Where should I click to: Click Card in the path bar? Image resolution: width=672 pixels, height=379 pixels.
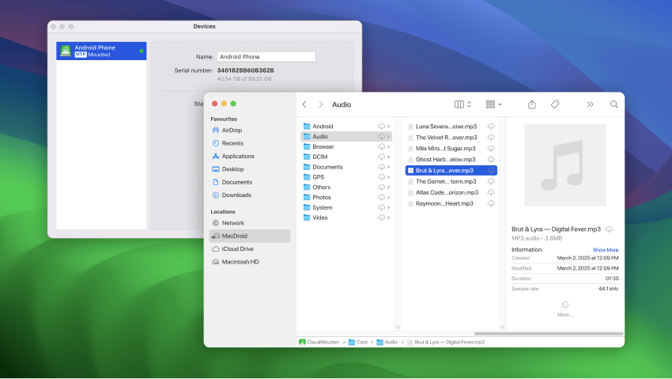click(x=358, y=342)
